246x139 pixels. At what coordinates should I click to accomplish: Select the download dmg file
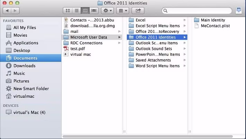tap(92, 26)
